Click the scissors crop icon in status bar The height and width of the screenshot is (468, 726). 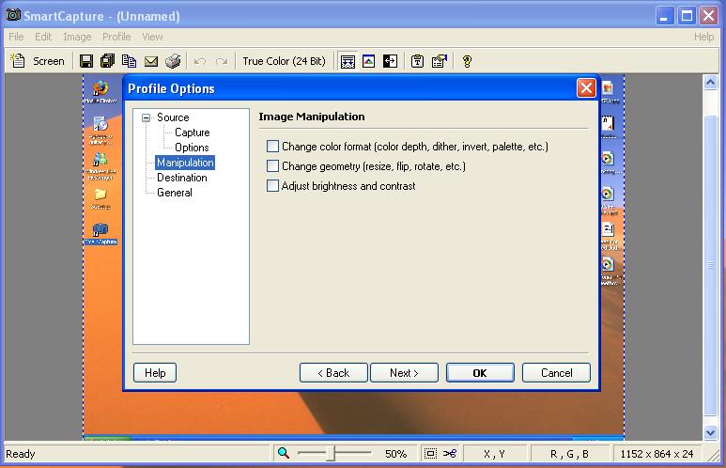point(450,453)
